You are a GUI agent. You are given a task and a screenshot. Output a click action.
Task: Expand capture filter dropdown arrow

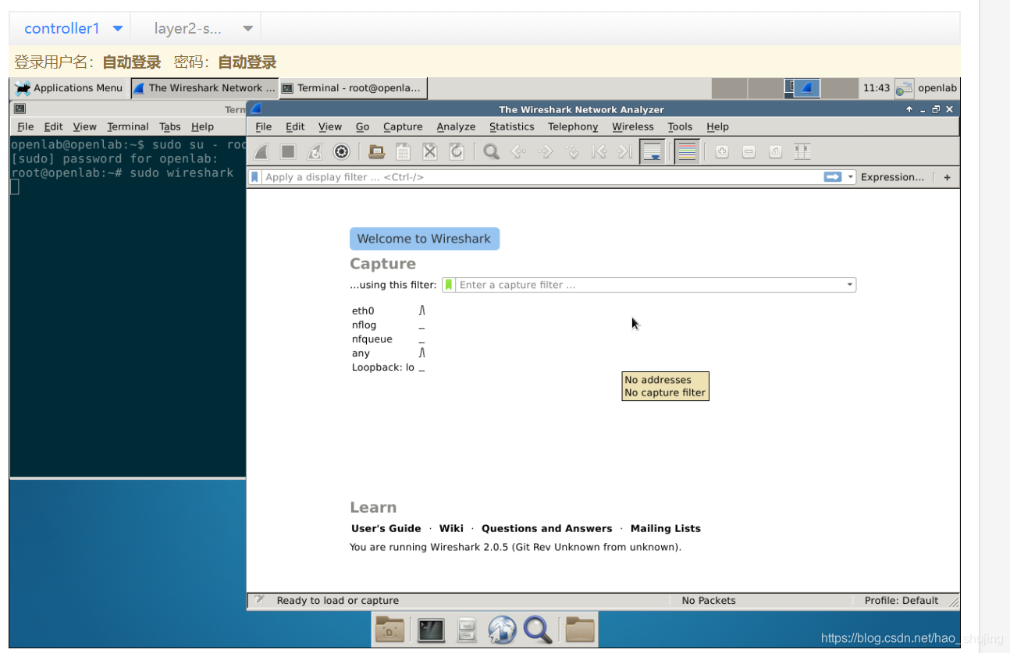[x=850, y=285]
